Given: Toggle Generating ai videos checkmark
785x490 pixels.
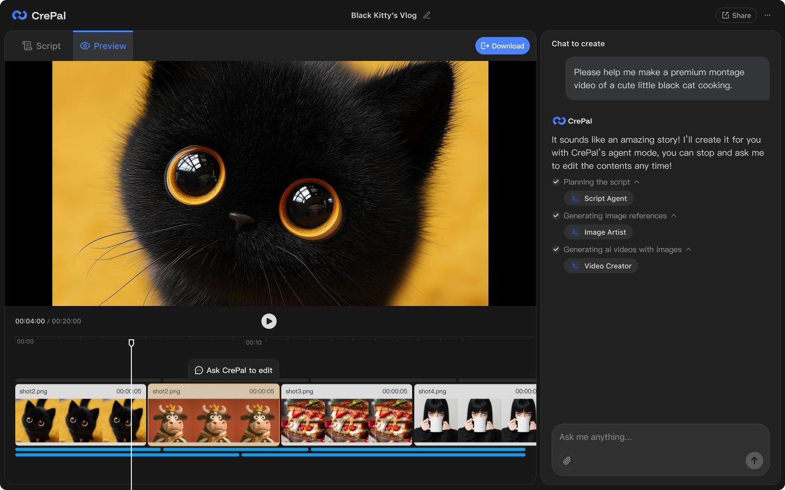Looking at the screenshot, I should click(556, 249).
